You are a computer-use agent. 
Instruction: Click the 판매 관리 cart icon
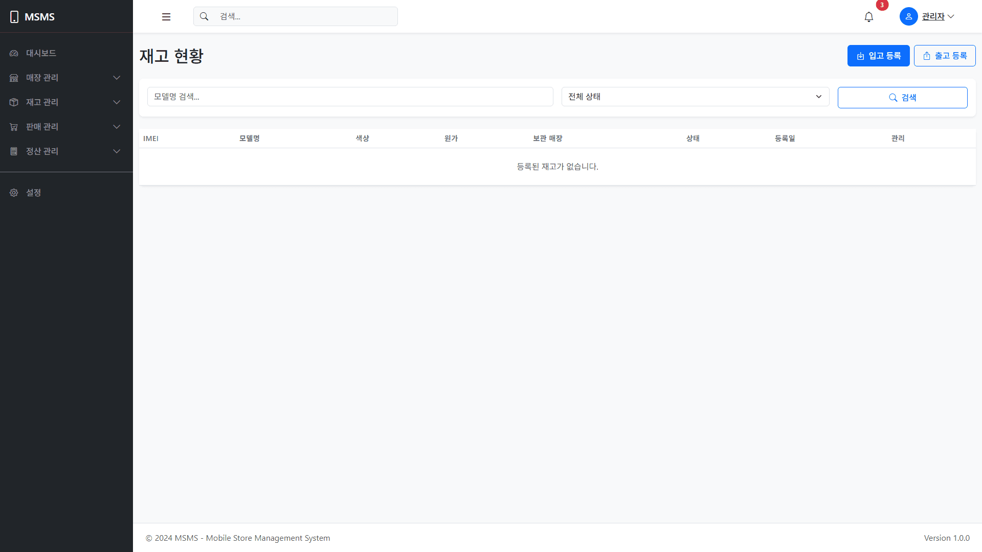13,127
